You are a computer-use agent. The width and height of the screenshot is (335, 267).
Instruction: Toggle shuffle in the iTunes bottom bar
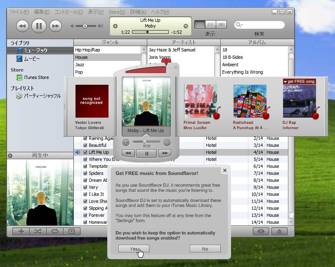[38, 232]
